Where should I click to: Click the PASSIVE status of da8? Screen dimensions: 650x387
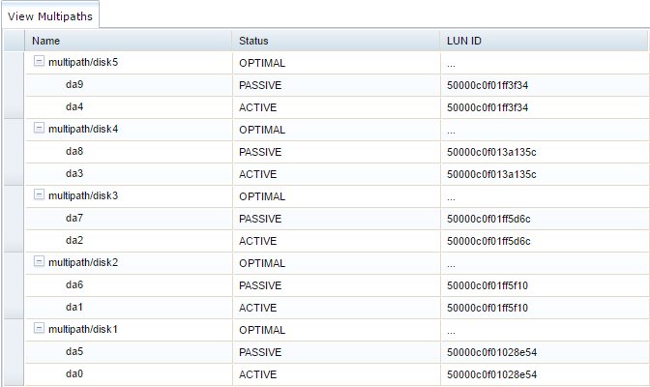[x=260, y=152]
